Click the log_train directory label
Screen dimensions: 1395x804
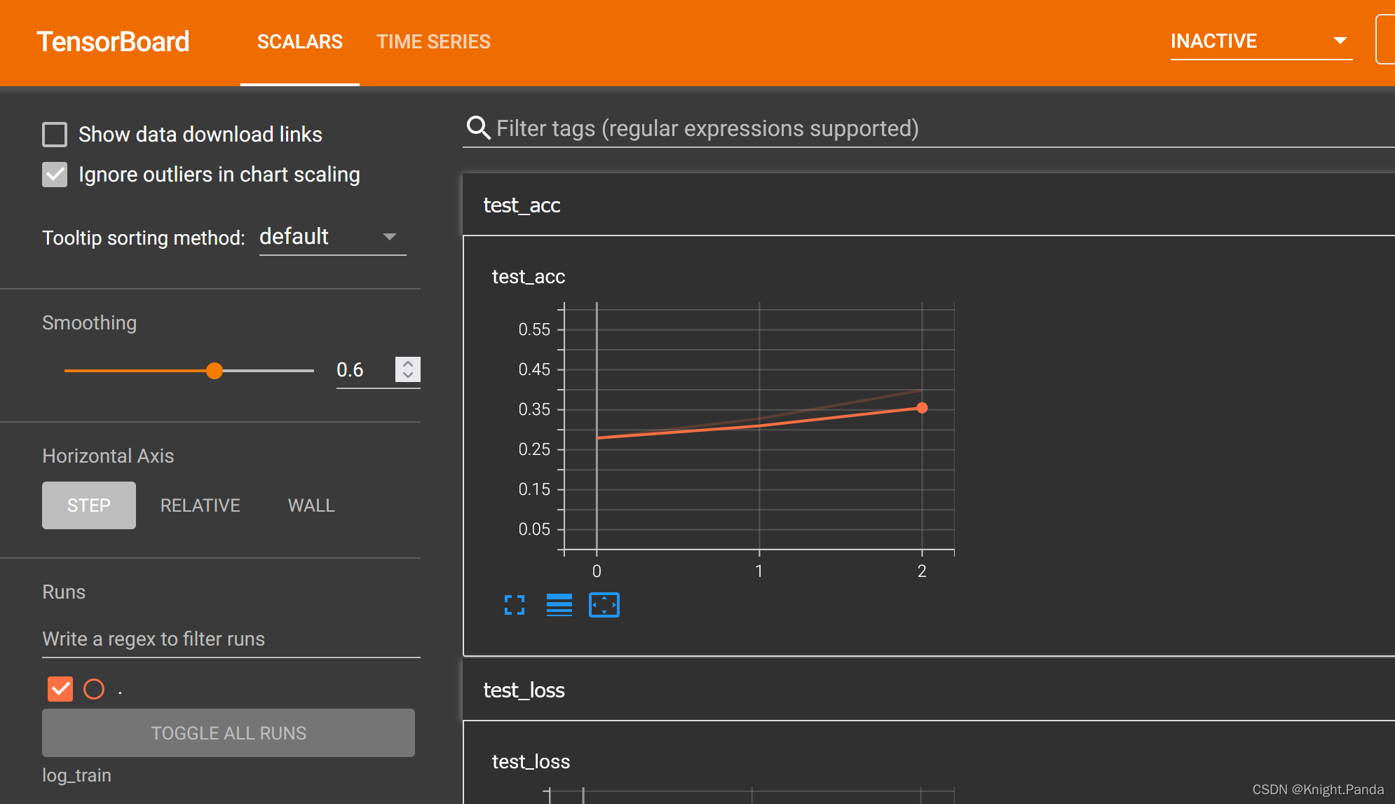tap(77, 775)
